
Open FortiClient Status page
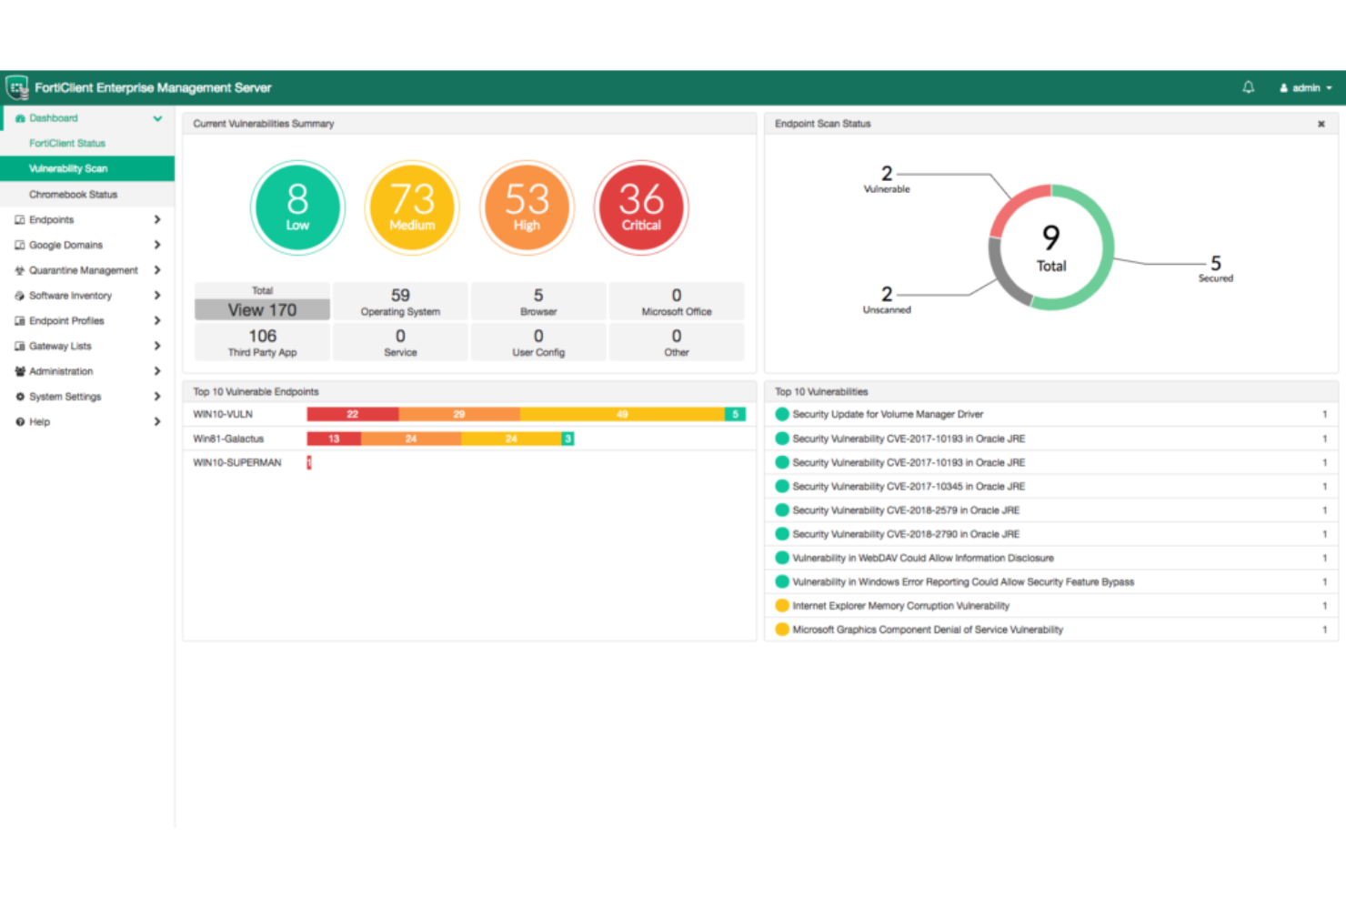pyautogui.click(x=67, y=143)
